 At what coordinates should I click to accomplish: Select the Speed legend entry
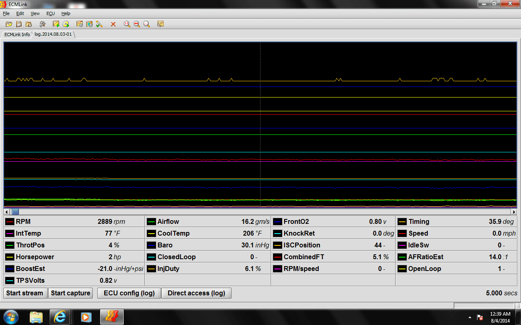[457, 233]
